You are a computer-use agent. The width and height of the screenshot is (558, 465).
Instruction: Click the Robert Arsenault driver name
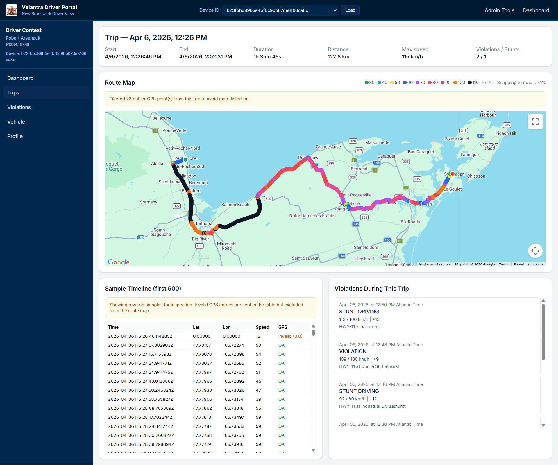tap(23, 38)
